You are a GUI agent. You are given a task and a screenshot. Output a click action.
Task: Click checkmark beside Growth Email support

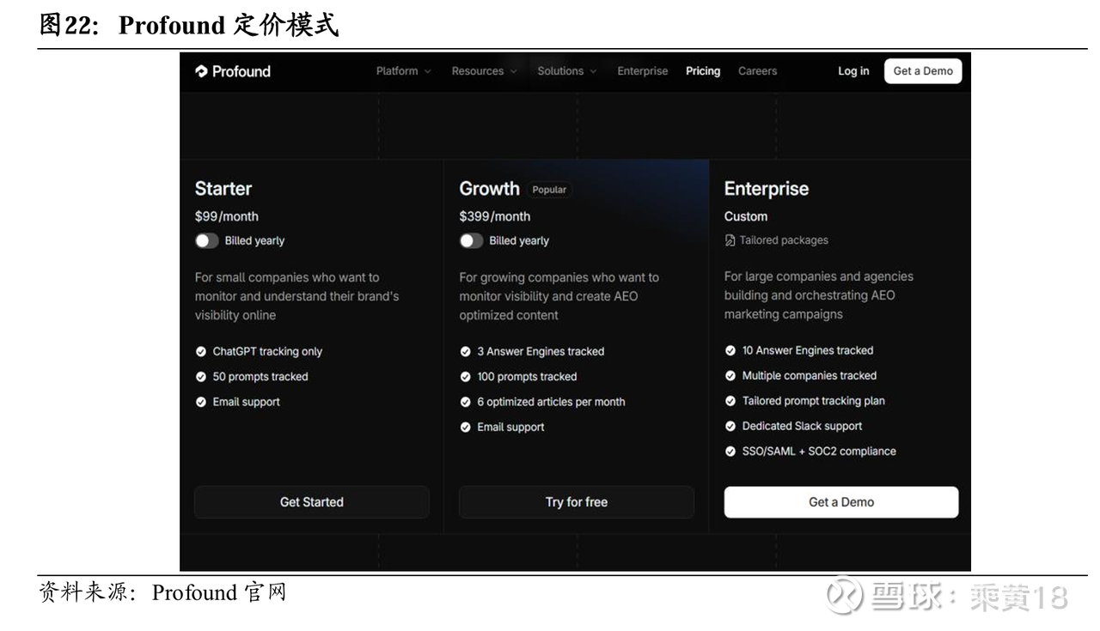466,427
